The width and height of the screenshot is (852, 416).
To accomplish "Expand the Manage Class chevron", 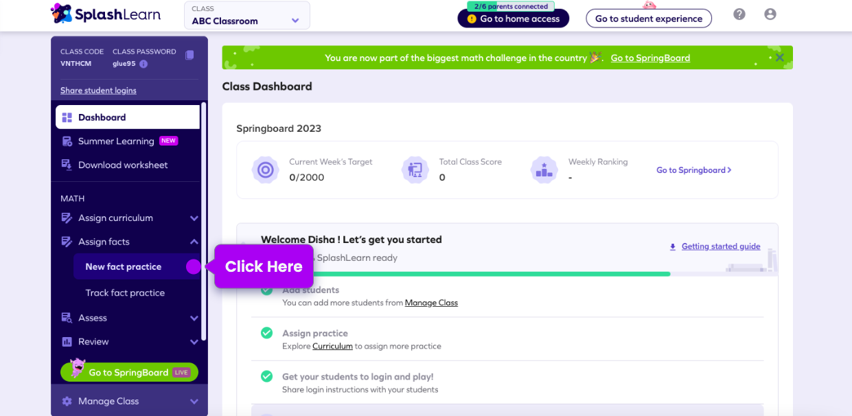I will [x=194, y=402].
